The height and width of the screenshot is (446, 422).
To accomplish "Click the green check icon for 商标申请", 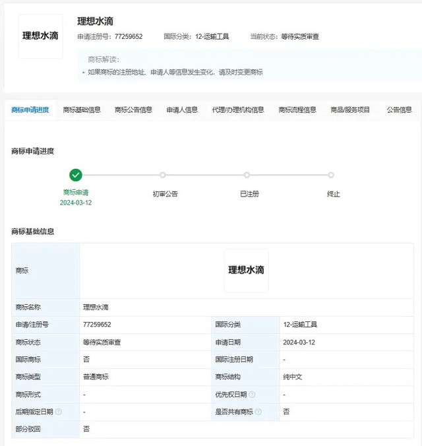I will [76, 175].
